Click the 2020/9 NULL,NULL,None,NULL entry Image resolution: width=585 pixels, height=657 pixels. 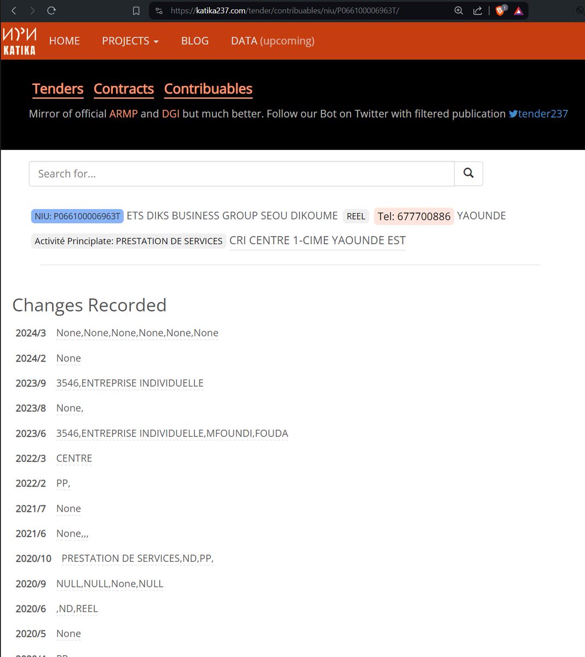click(x=110, y=584)
